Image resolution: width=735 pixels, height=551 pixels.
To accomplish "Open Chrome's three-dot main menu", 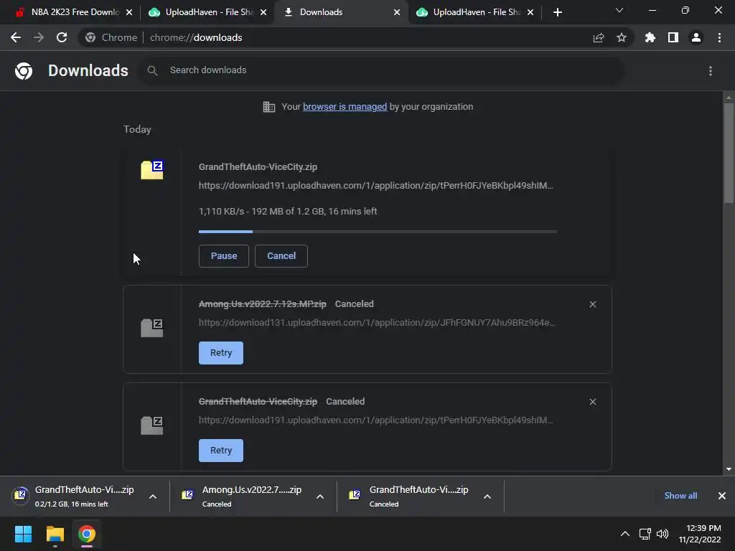I will tap(719, 37).
